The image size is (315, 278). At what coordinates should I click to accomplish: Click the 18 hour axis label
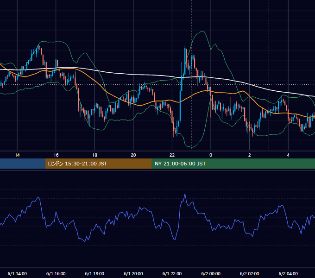pyautogui.click(x=94, y=155)
